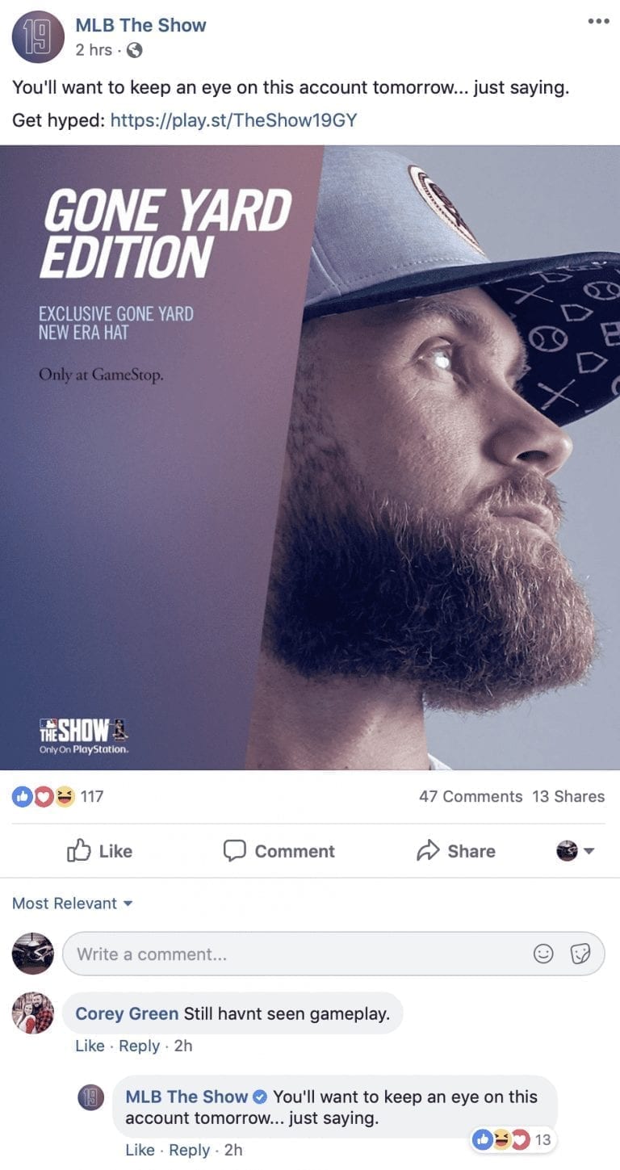The width and height of the screenshot is (620, 1170).
Task: Open the post options three-dot menu
Action: coord(598,21)
